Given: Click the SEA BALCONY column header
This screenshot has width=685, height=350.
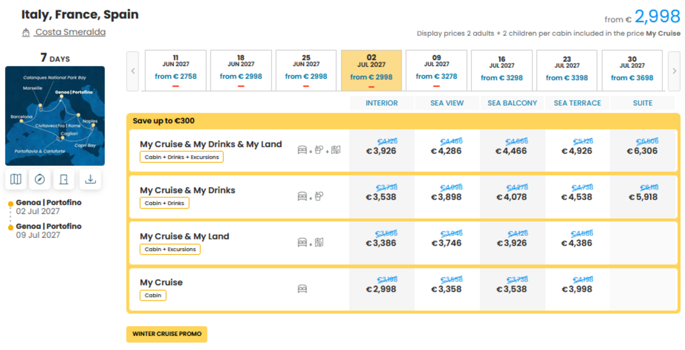Looking at the screenshot, I should tap(512, 103).
